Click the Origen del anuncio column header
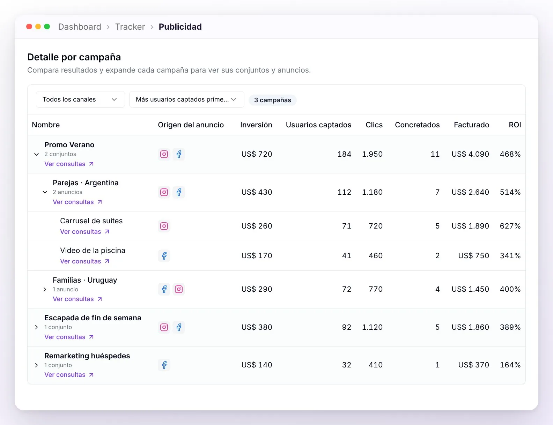The height and width of the screenshot is (425, 553). [x=191, y=125]
